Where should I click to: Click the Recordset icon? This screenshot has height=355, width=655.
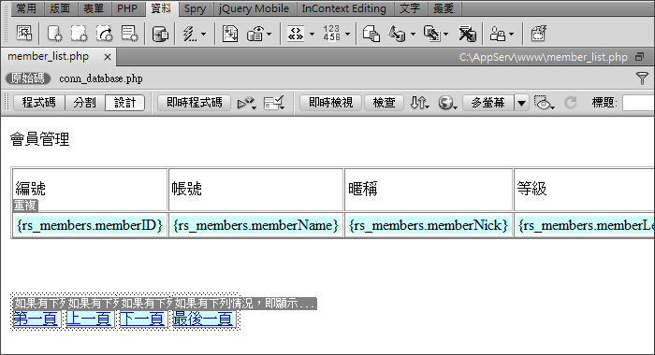[x=160, y=34]
